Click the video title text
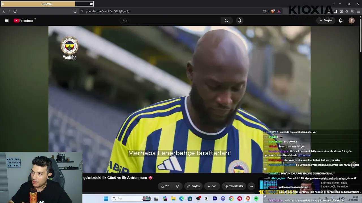 pos(118,178)
